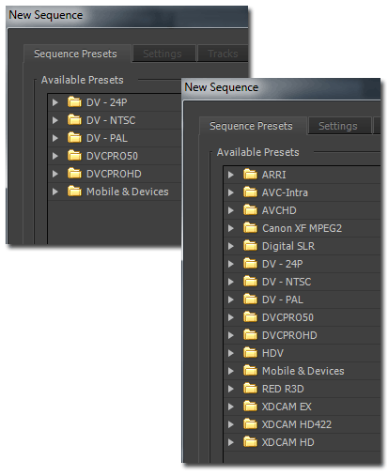Click the ARRI folder icon in front window

[250, 174]
